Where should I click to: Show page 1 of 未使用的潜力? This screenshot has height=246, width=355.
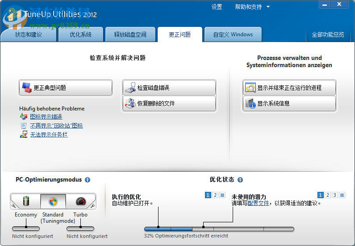(x=320, y=195)
